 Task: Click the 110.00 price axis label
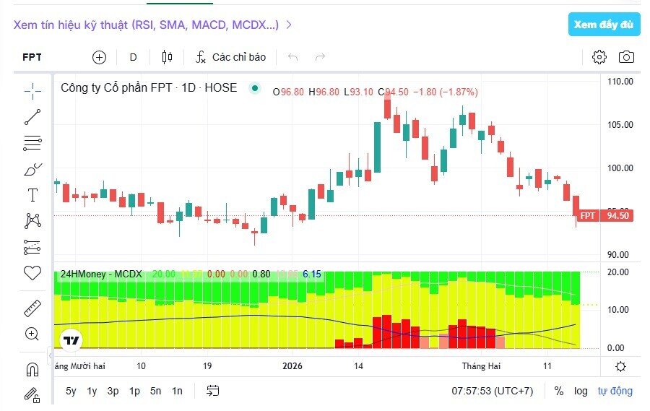(x=620, y=82)
